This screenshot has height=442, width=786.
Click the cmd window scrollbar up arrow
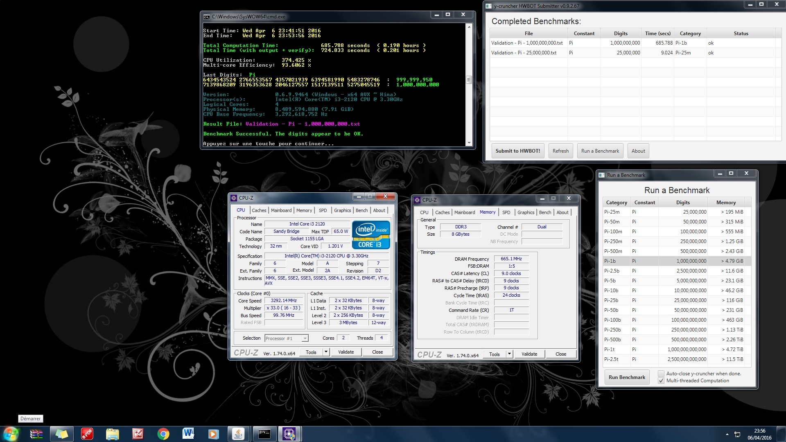click(x=469, y=27)
